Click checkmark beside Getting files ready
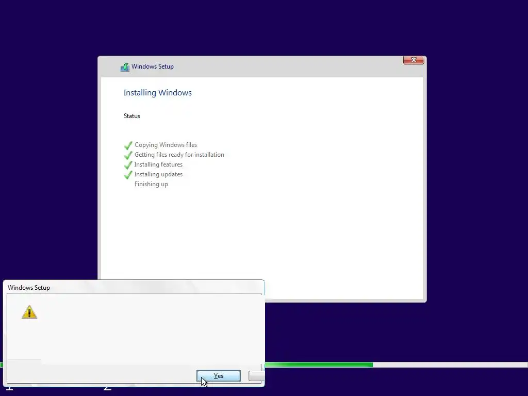 pos(128,155)
